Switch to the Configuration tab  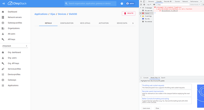click(67, 23)
